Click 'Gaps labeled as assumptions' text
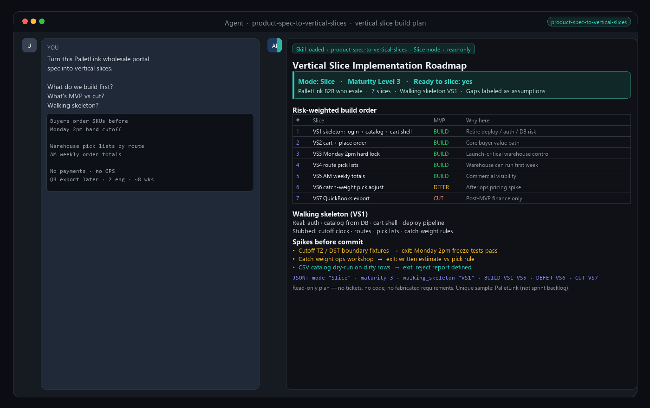 [x=506, y=91]
